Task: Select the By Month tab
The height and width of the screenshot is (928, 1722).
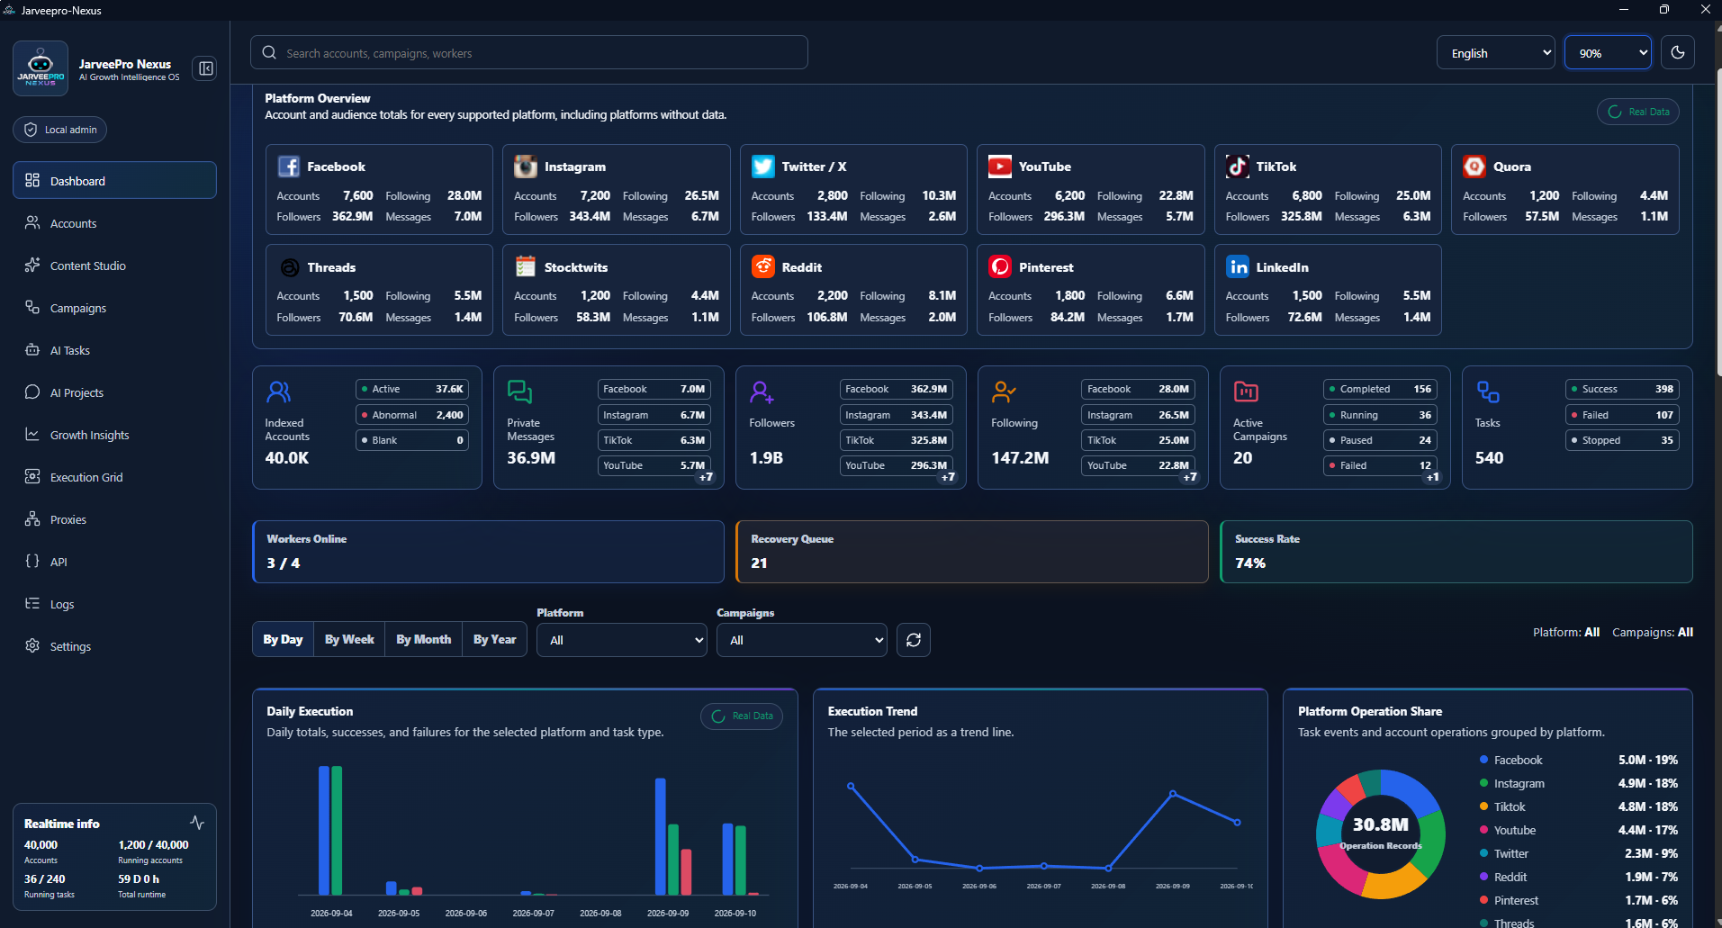Action: [x=423, y=639]
